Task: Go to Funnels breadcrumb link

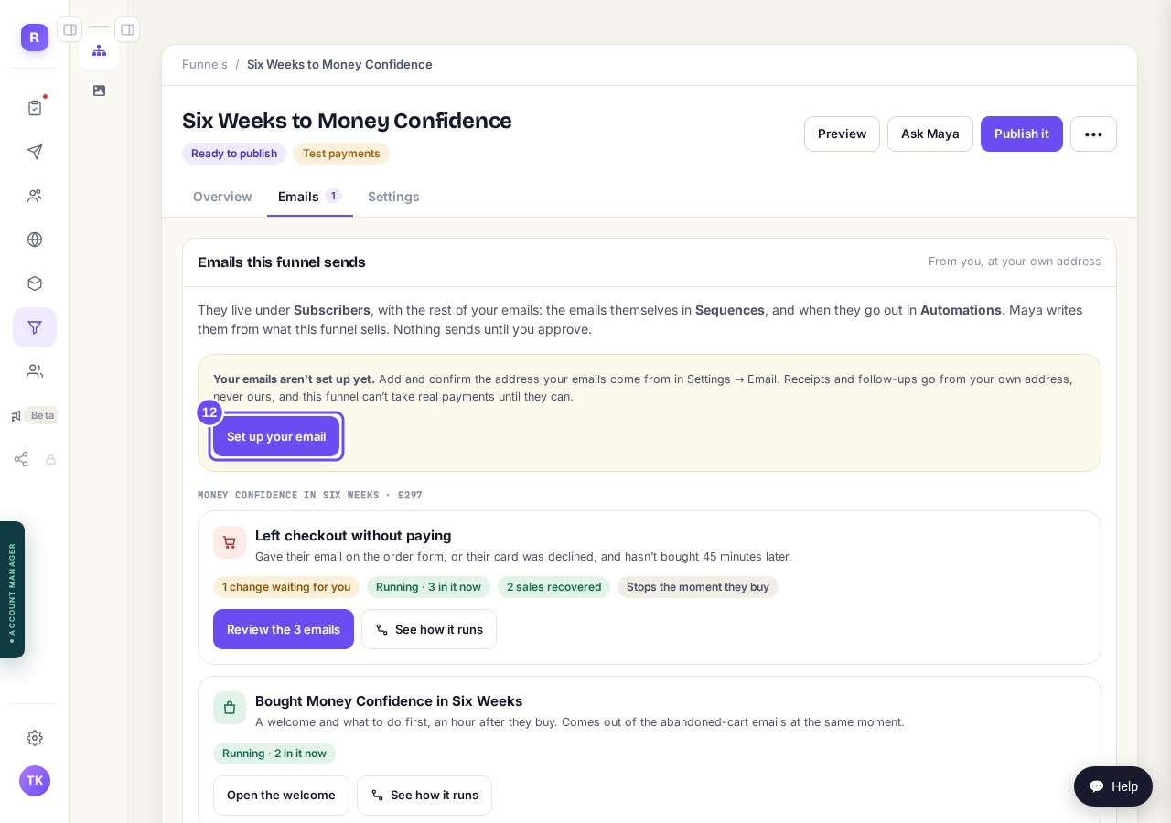Action: pyautogui.click(x=205, y=64)
